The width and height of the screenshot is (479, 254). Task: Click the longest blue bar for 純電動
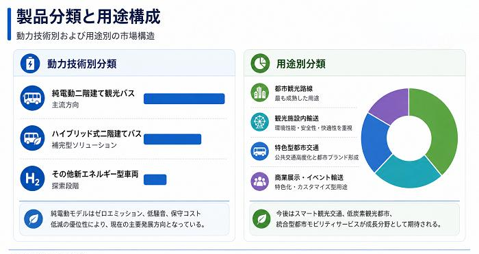coord(184,99)
